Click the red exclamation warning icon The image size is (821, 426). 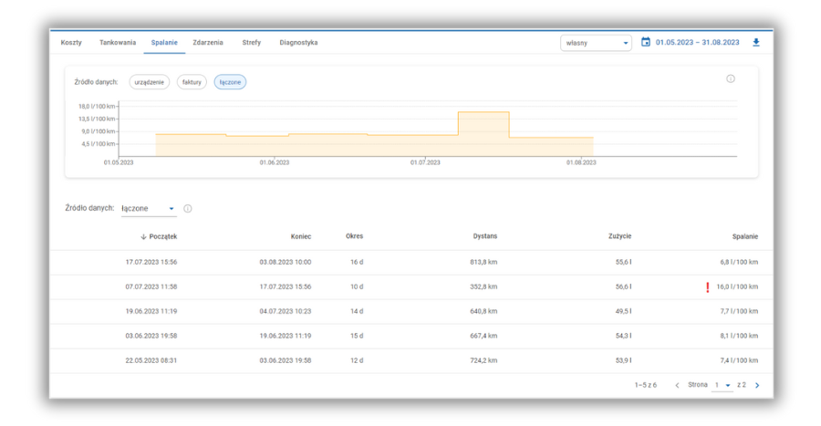[x=707, y=287]
